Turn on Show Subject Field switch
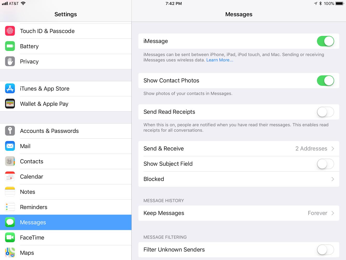The height and width of the screenshot is (260, 346). coord(325,164)
